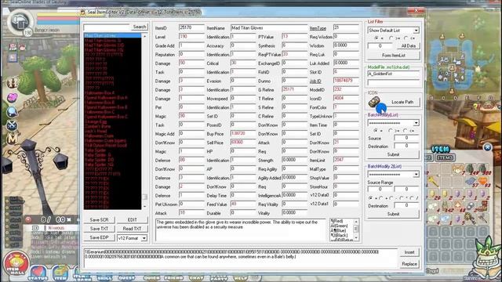Select the fox mask item with quantity 7
The width and height of the screenshot is (502, 282).
[458, 169]
